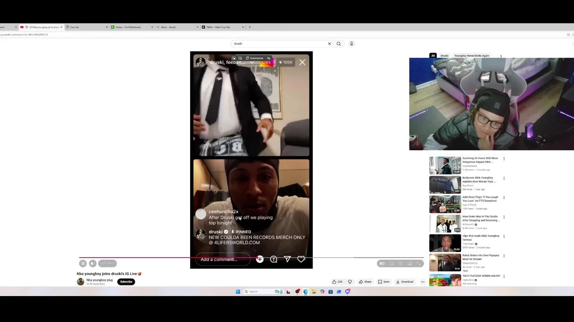Pause the YouTube video
The height and width of the screenshot is (322, 574).
[83, 263]
